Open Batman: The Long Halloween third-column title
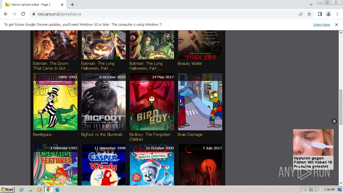This screenshot has height=193, width=343. pyautogui.click(x=147, y=66)
